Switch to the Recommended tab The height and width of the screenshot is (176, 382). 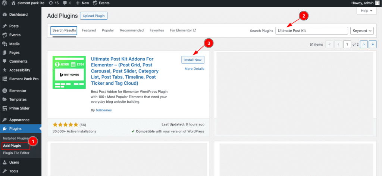tap(132, 30)
